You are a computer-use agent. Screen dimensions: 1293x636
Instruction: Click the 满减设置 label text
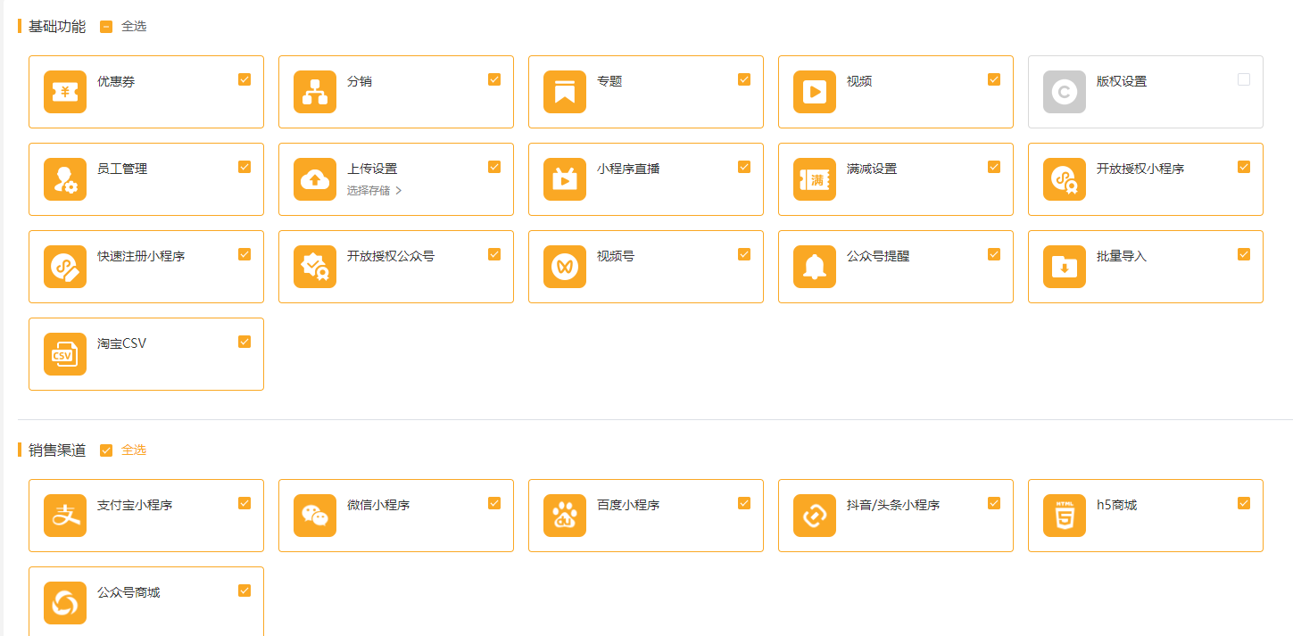pyautogui.click(x=872, y=169)
